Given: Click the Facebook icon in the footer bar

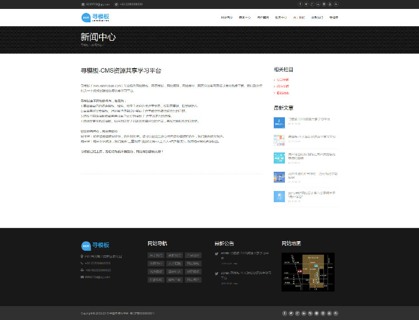Looking at the screenshot, I should tap(284, 313).
